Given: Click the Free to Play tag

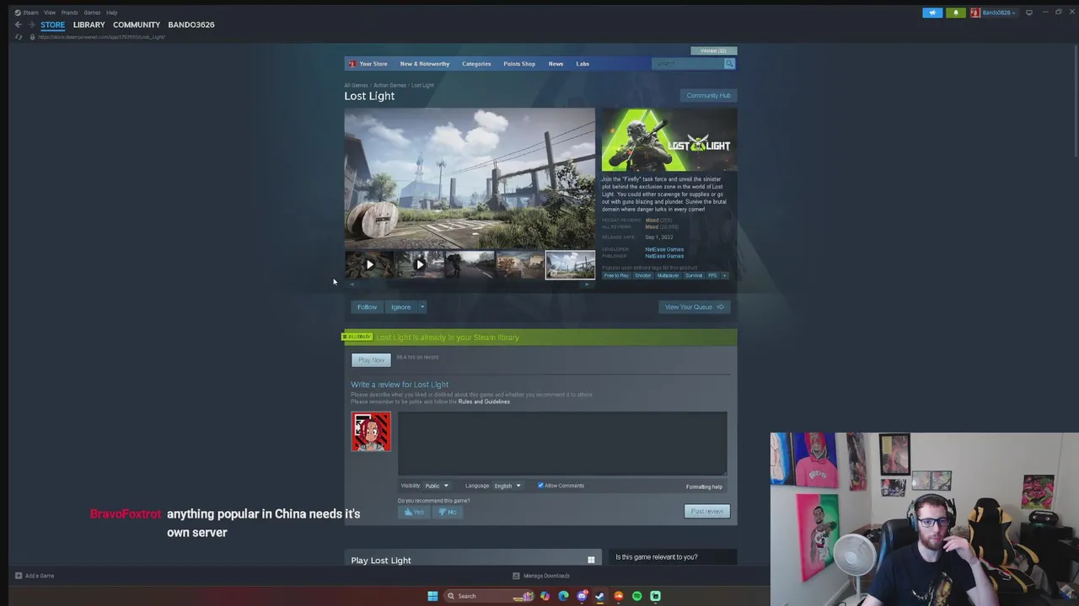Looking at the screenshot, I should [x=616, y=275].
